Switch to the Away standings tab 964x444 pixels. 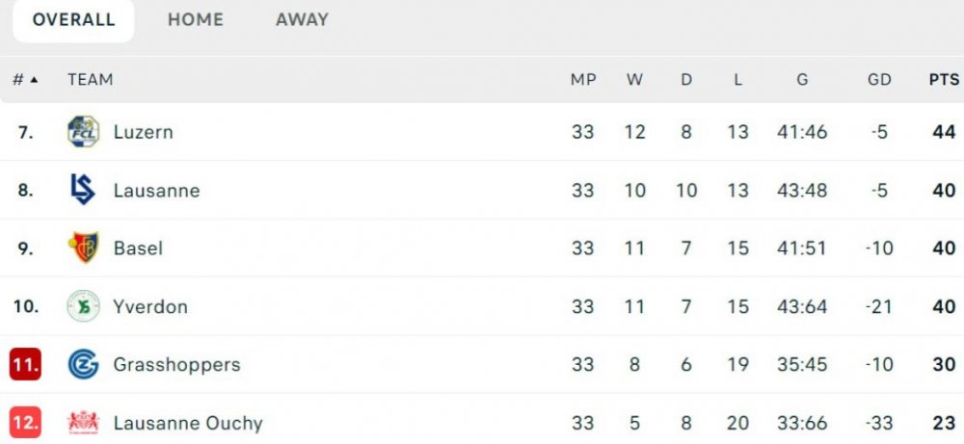pos(302,19)
